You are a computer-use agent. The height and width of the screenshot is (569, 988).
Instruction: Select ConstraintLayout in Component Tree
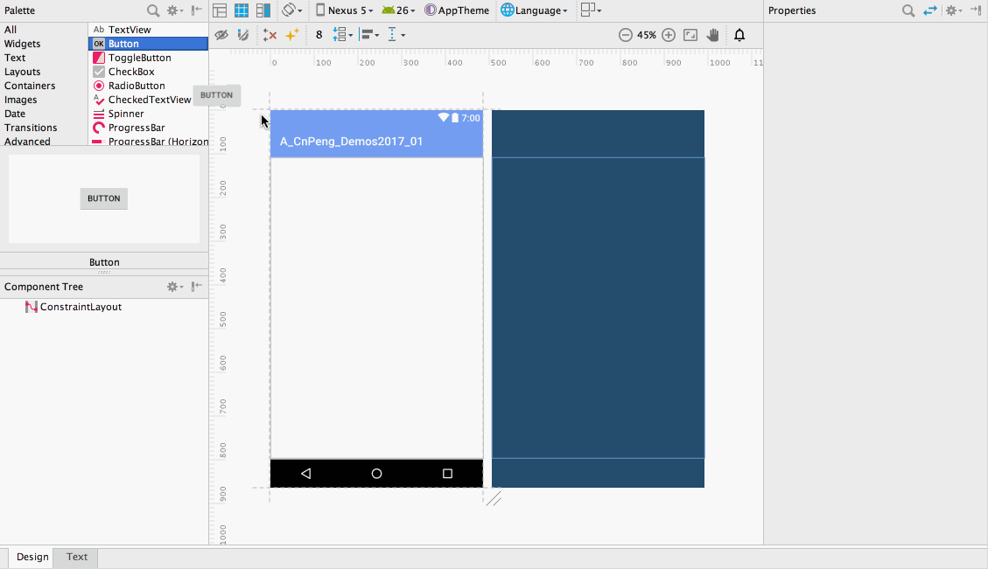[74, 307]
